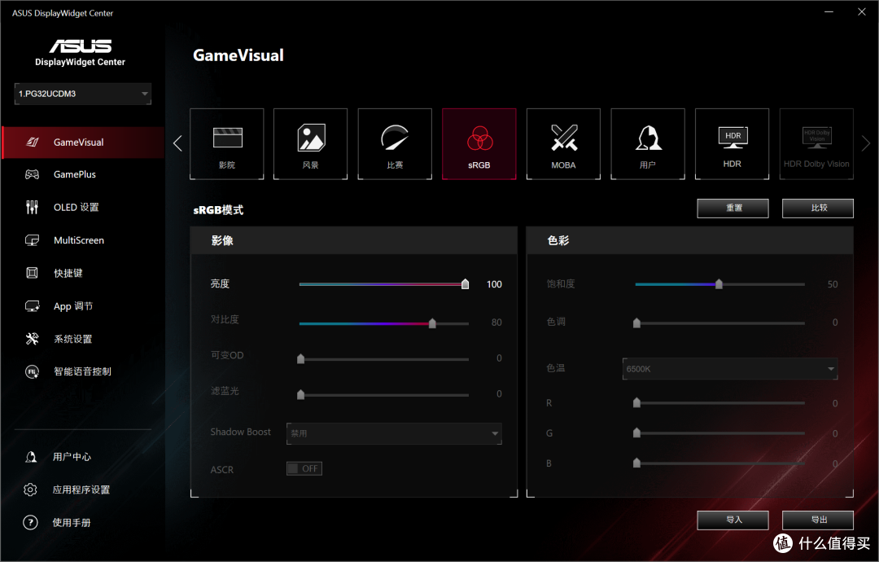Select the 影院 cinema mode tile
The image size is (879, 562).
pos(226,143)
